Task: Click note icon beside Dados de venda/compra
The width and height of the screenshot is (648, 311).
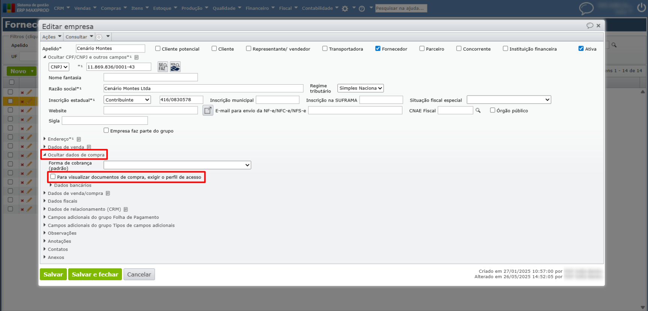Action: click(x=108, y=193)
